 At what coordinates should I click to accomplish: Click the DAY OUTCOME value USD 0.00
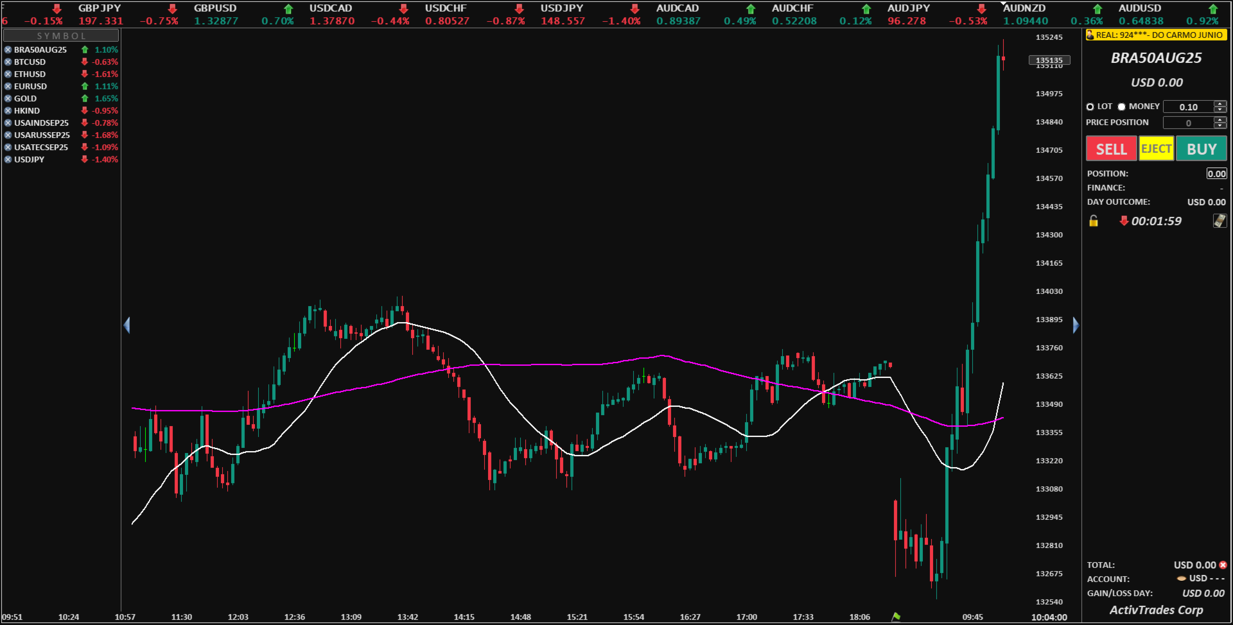pyautogui.click(x=1206, y=201)
